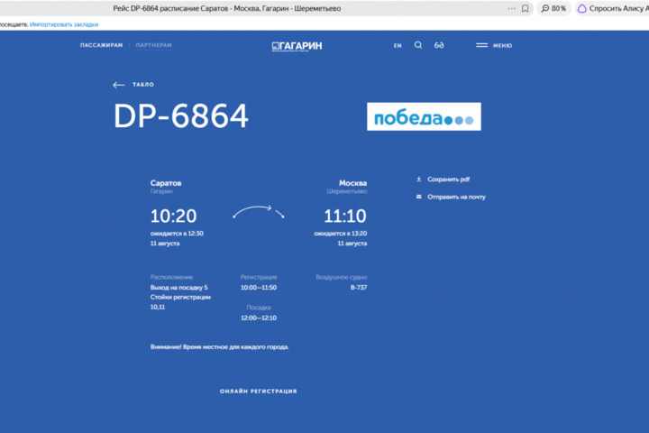This screenshot has height=433, width=649.
Task: Click scheduled departure time 10:20
Action: [x=173, y=216]
